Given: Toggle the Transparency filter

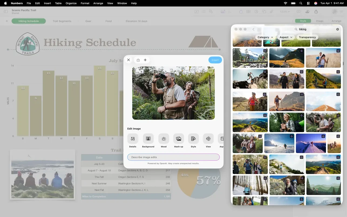Looking at the screenshot, I should [x=307, y=37].
